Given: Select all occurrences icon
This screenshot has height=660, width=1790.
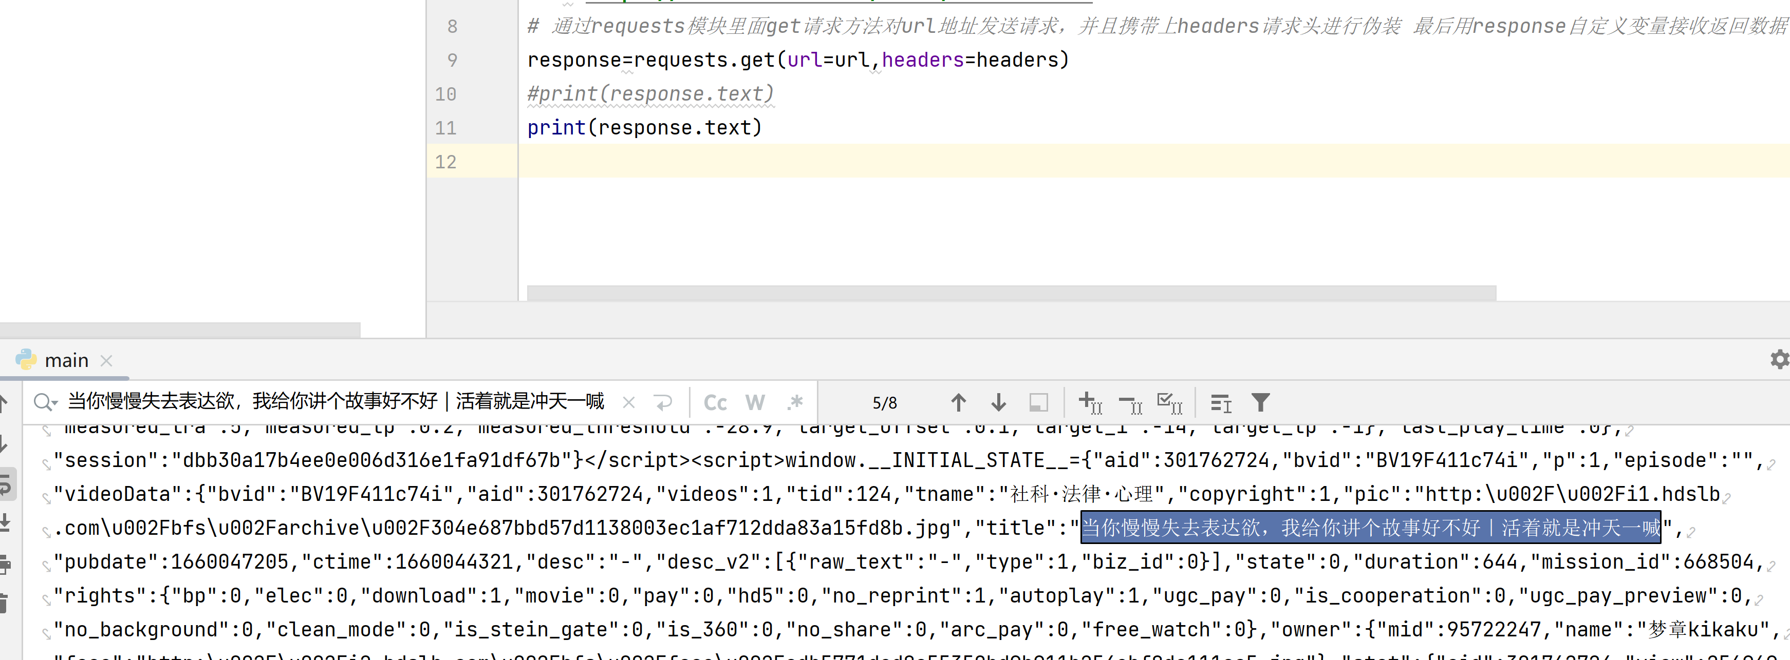Looking at the screenshot, I should pos(1169,402).
